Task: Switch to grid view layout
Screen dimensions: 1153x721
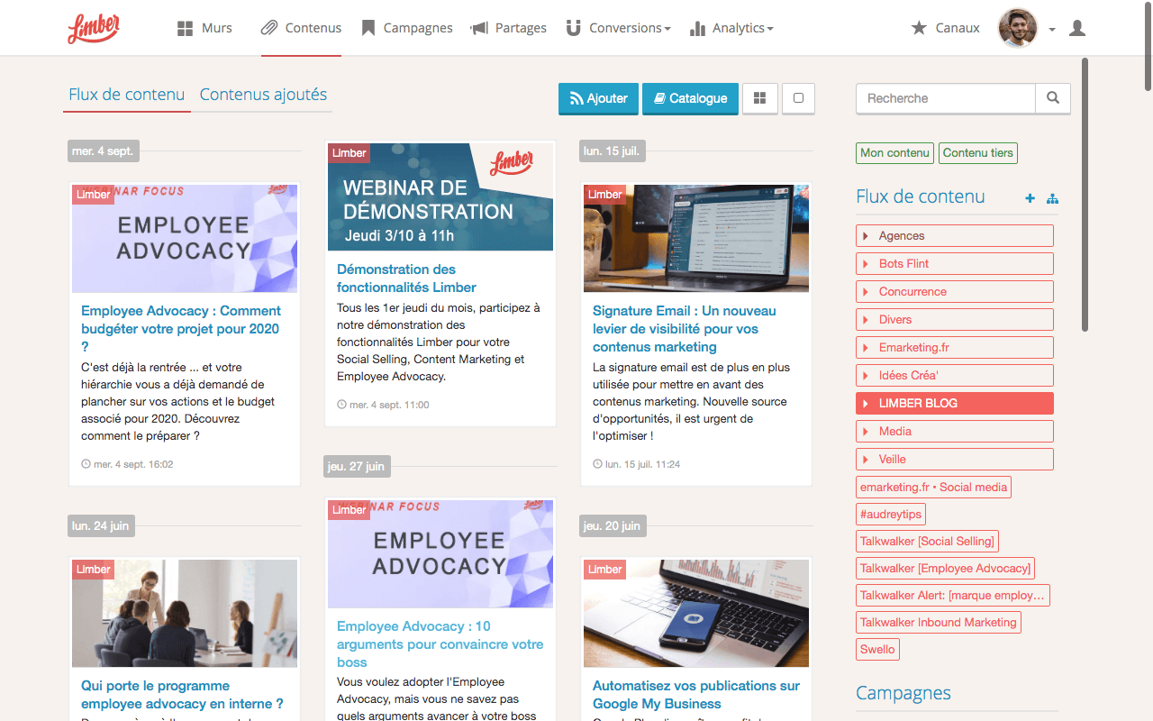Action: tap(759, 98)
